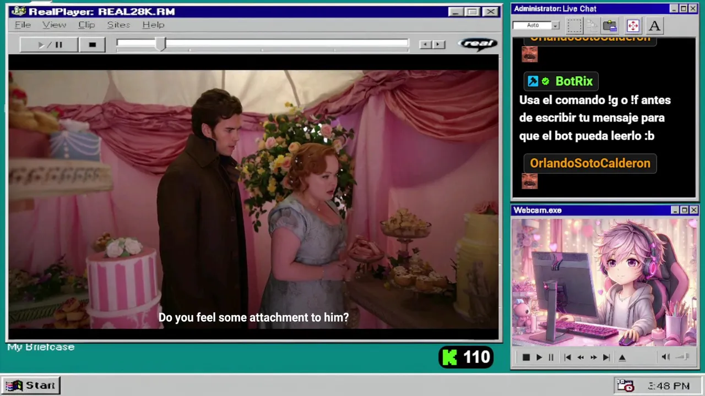Click the green K logo by viewer count
Viewport: 705px width, 396px height.
click(x=450, y=358)
